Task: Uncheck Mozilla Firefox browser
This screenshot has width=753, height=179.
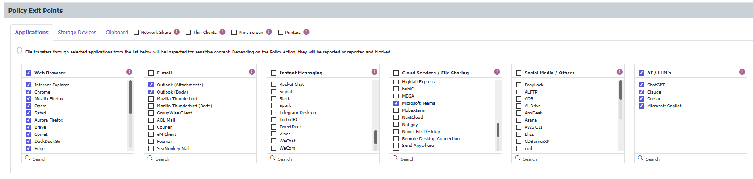Action: tap(29, 99)
